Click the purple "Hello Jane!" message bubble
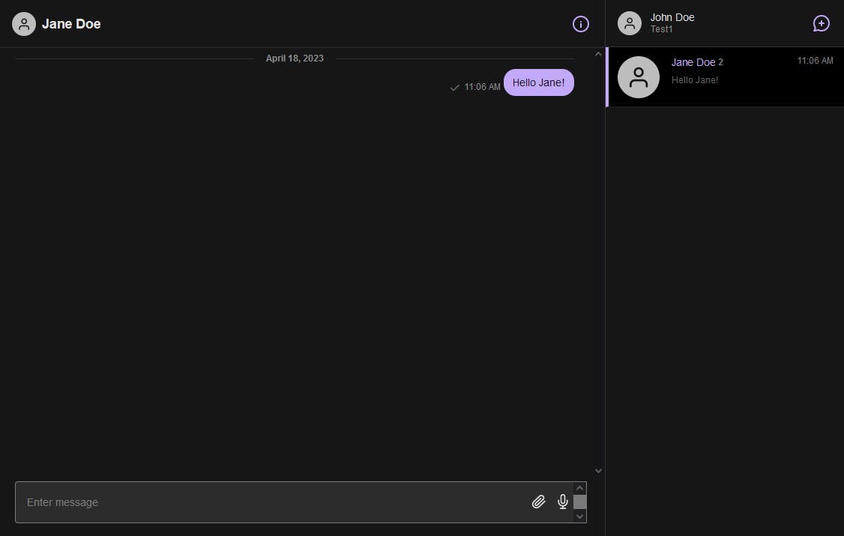The width and height of the screenshot is (844, 536). point(538,82)
